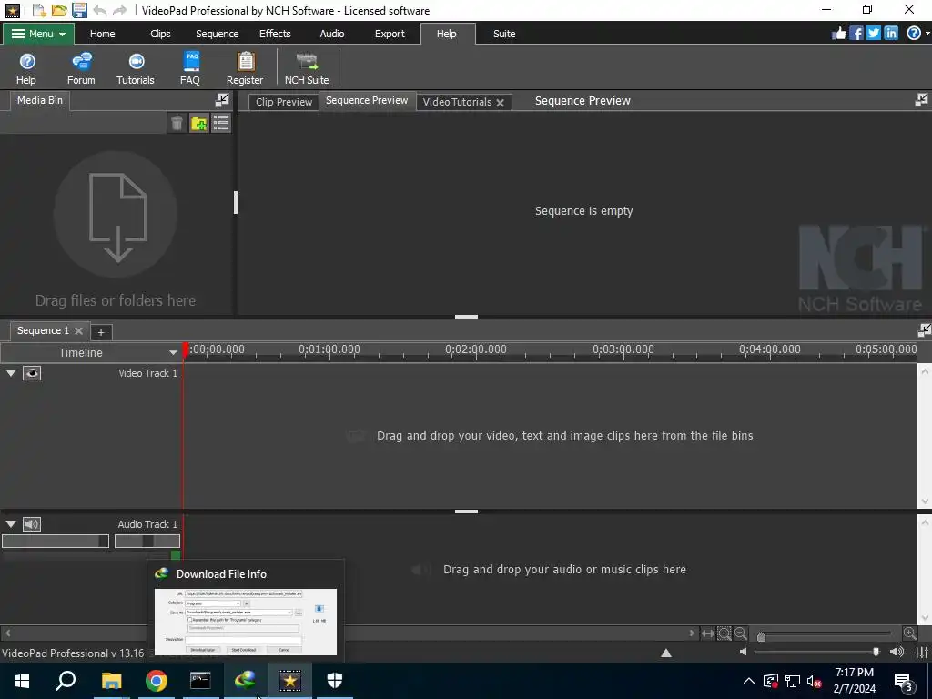Click the timeline zoom slider handle
Image resolution: width=932 pixels, height=699 pixels.
[761, 636]
